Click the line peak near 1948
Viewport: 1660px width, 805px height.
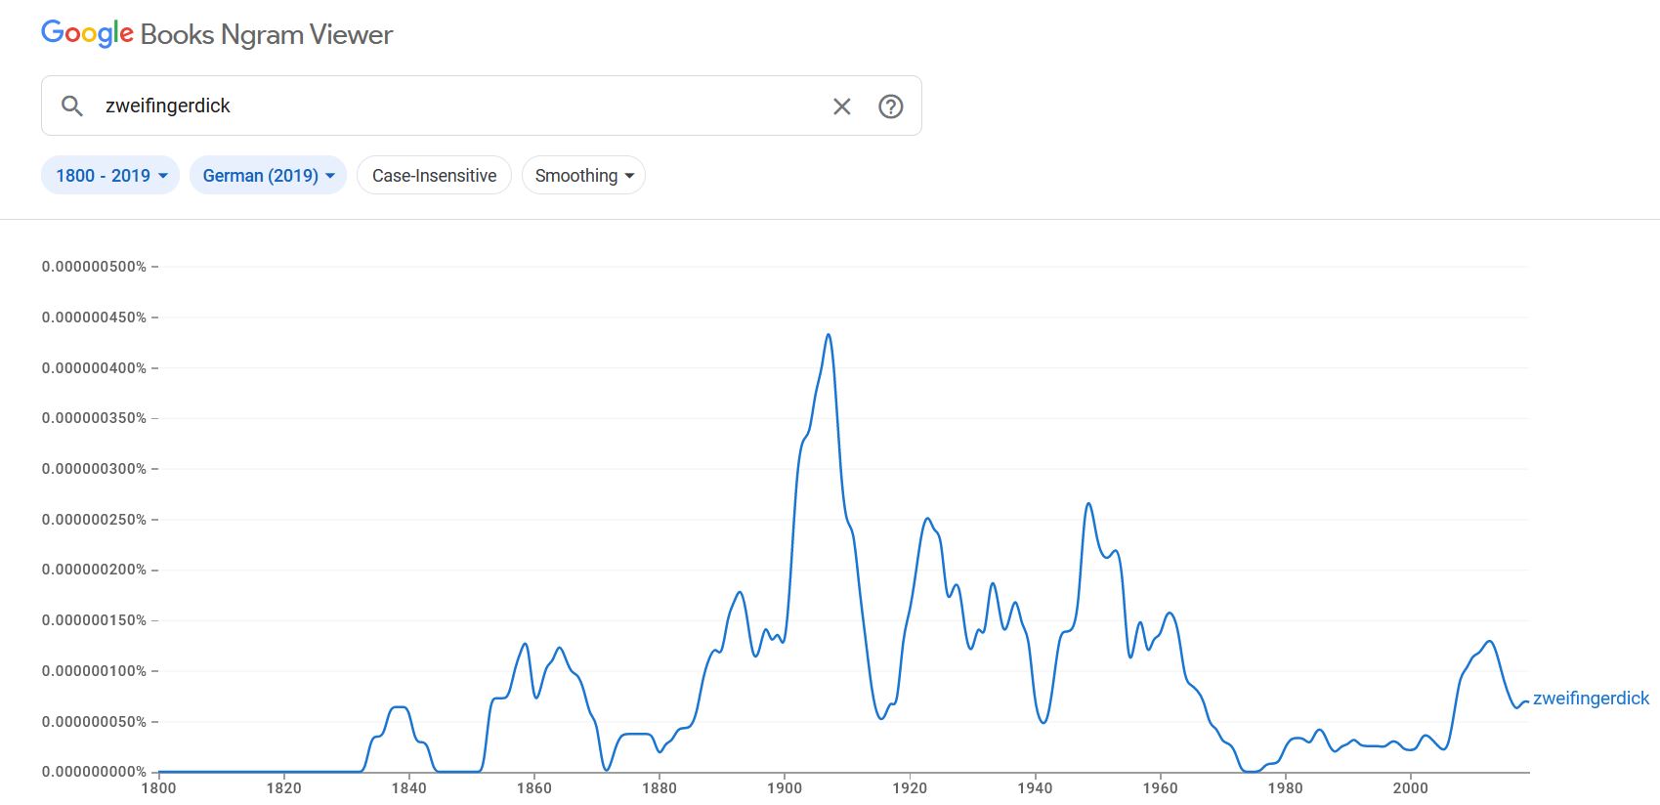coord(1088,504)
